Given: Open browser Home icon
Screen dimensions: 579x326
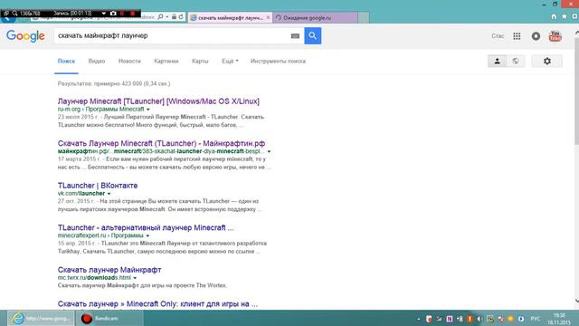Looking at the screenshot, I should (x=554, y=16).
